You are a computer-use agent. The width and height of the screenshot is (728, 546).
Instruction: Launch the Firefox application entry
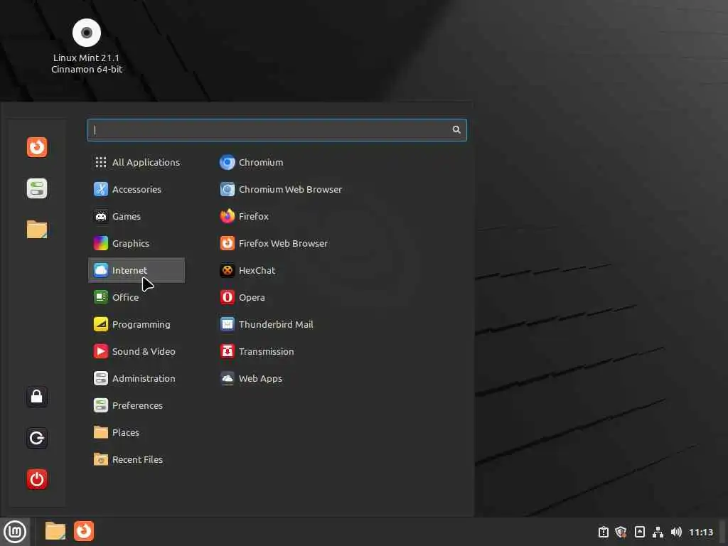coord(245,216)
